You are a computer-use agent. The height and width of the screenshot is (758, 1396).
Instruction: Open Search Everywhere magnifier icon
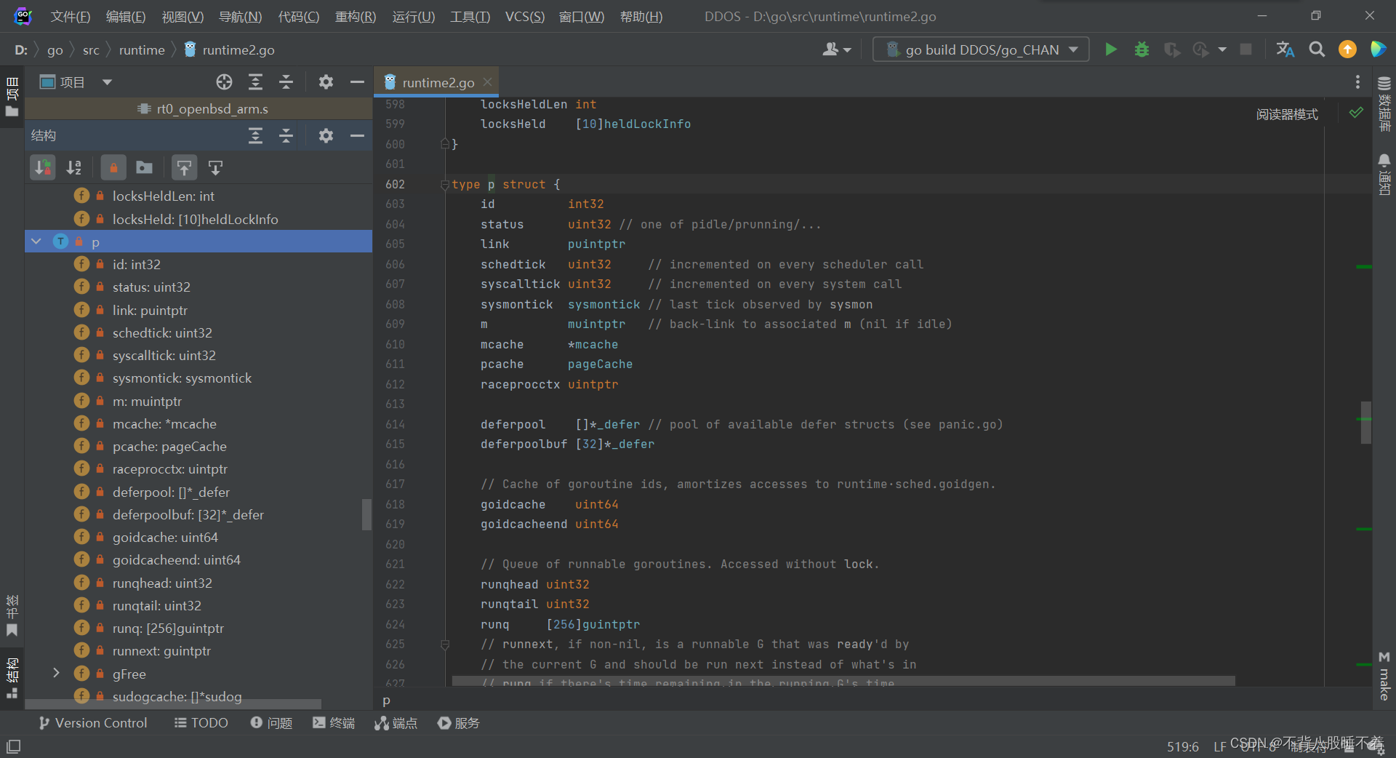(1317, 49)
